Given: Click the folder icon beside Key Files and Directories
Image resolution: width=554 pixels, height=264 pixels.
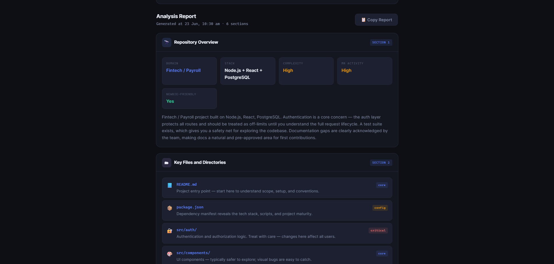Looking at the screenshot, I should pos(167,163).
